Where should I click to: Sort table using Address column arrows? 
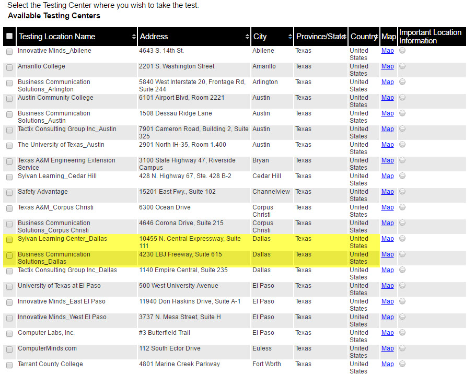tap(247, 37)
